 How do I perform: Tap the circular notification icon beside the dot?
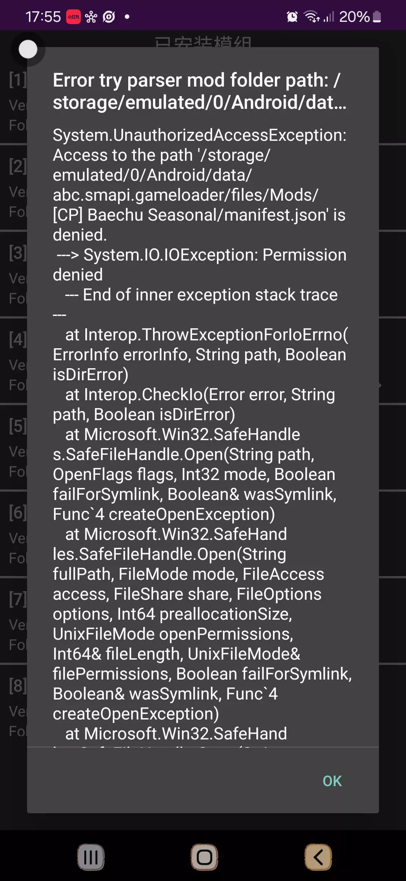pyautogui.click(x=109, y=17)
